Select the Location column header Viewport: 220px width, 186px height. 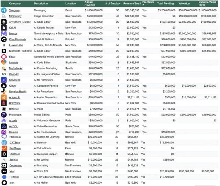coord(70,3)
